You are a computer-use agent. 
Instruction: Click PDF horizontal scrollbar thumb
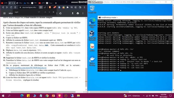[43, 92]
